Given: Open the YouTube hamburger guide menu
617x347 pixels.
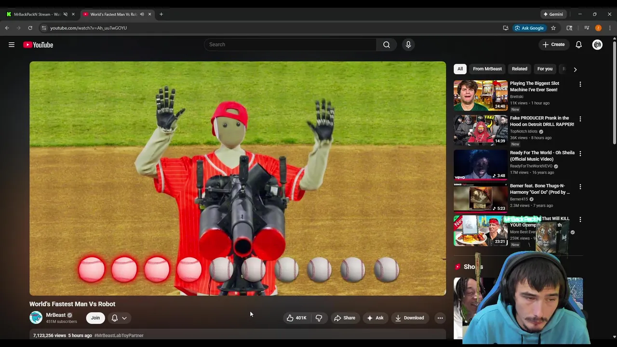Looking at the screenshot, I should 12,45.
